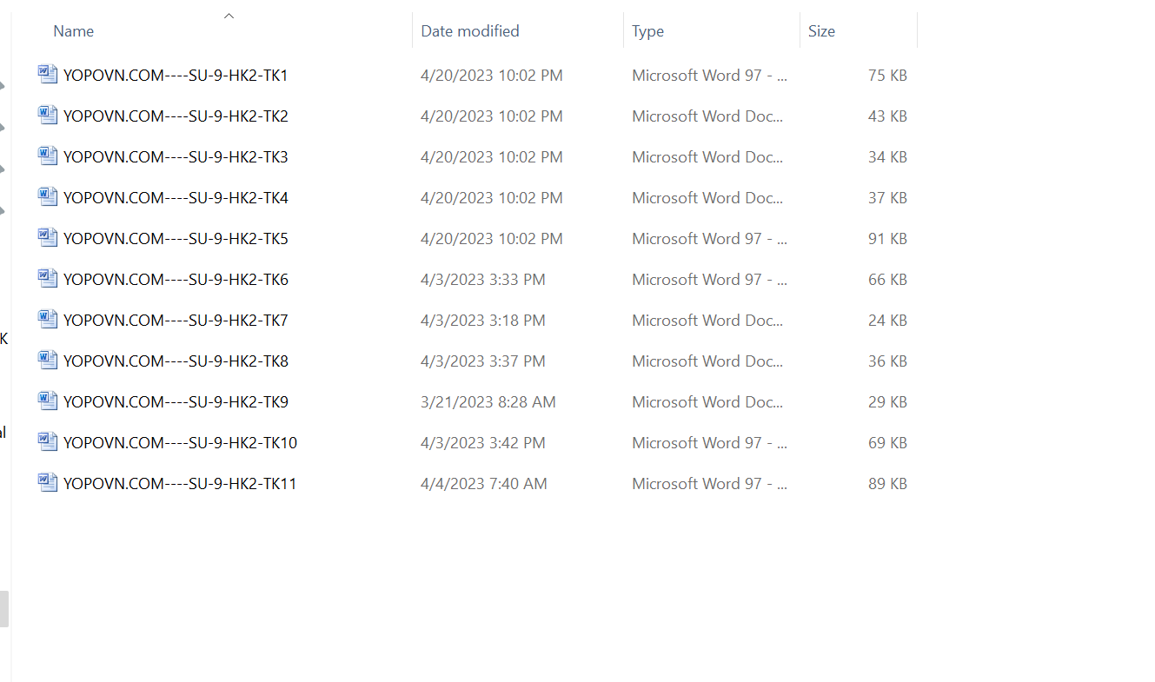This screenshot has width=1155, height=682.
Task: Select file YOPOVN.COM----SU-9-HK2-TK7
Action: pos(176,321)
